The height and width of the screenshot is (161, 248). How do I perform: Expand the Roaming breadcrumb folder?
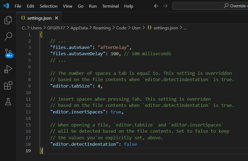102,28
